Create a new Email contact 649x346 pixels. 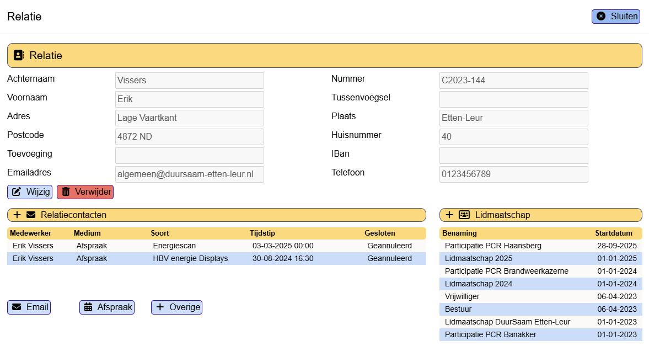(29, 307)
